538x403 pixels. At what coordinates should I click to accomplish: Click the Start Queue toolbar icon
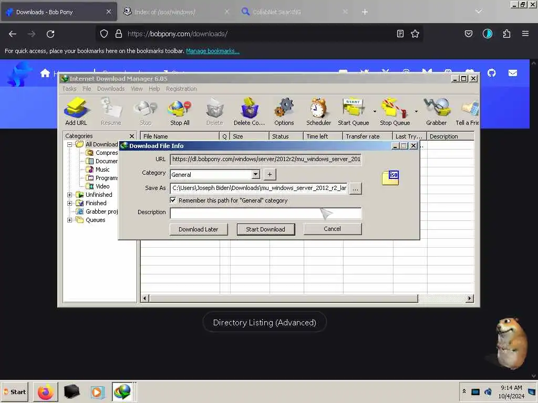(354, 111)
